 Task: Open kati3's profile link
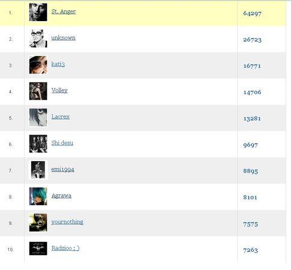(58, 64)
